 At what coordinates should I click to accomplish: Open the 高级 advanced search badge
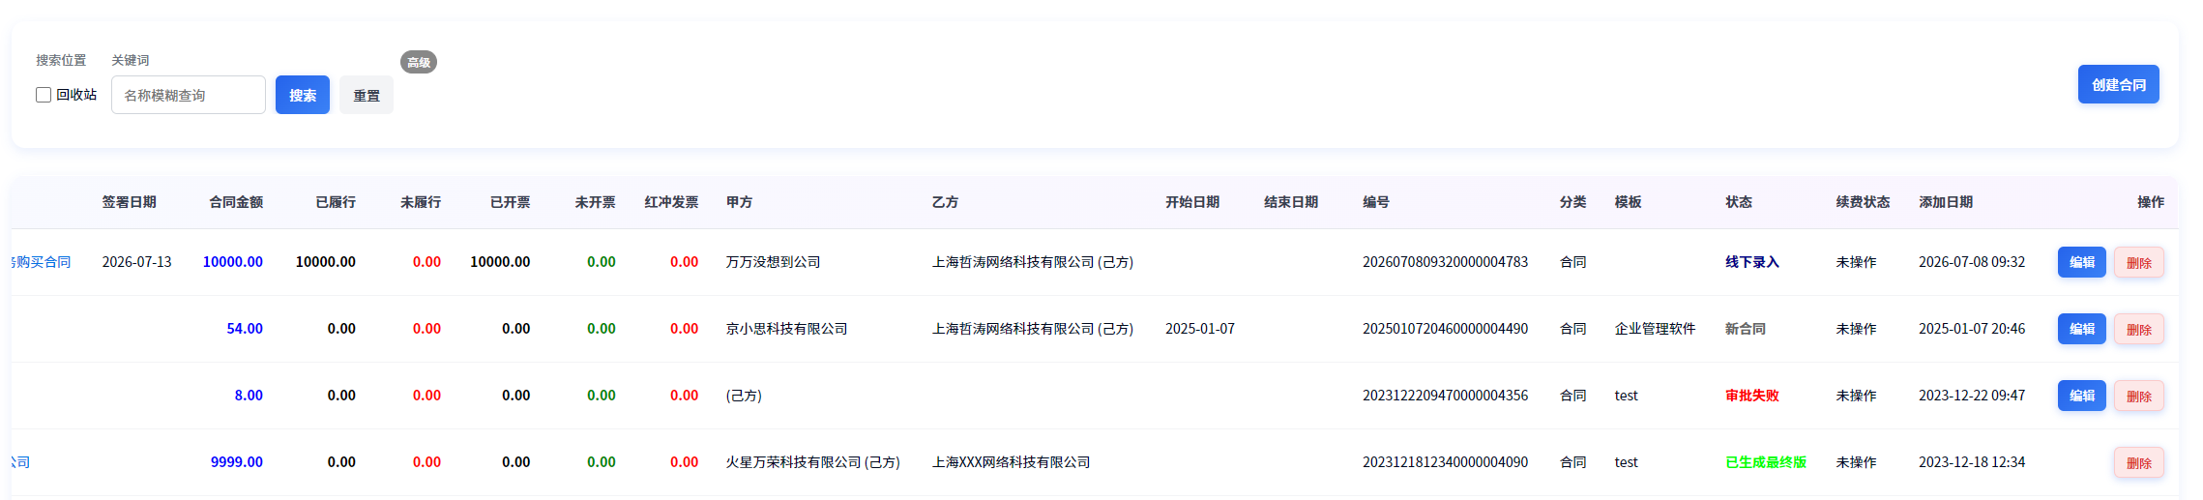pyautogui.click(x=419, y=62)
